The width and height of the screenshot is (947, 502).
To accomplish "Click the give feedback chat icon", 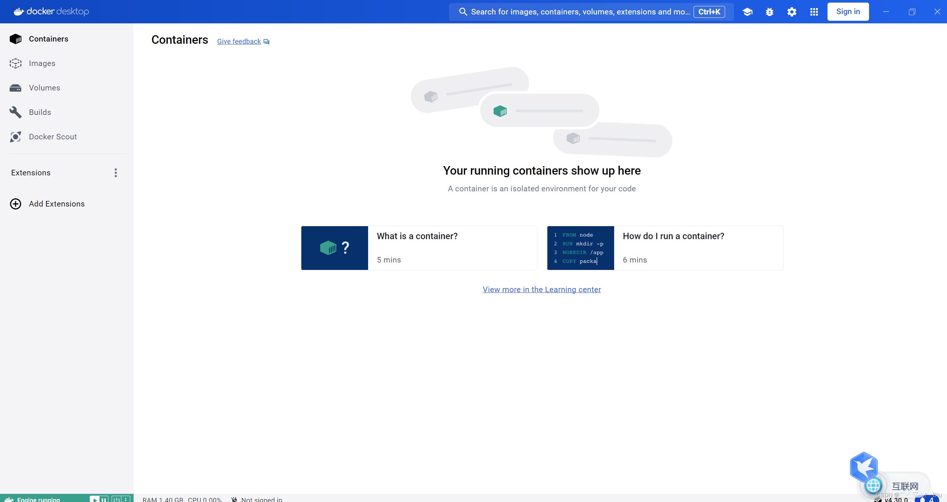I will (266, 42).
